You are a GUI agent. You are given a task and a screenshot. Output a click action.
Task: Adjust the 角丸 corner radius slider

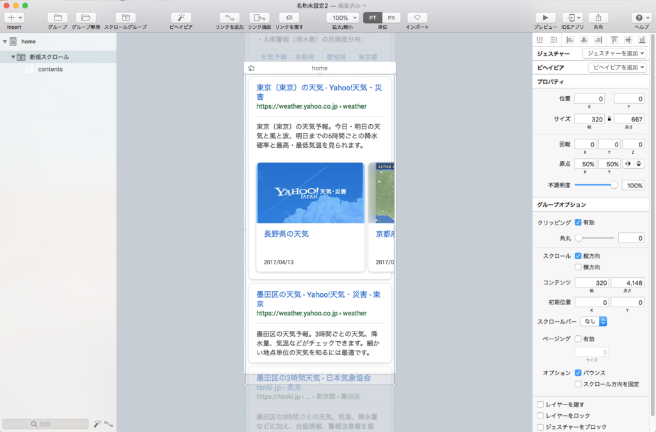pos(595,238)
